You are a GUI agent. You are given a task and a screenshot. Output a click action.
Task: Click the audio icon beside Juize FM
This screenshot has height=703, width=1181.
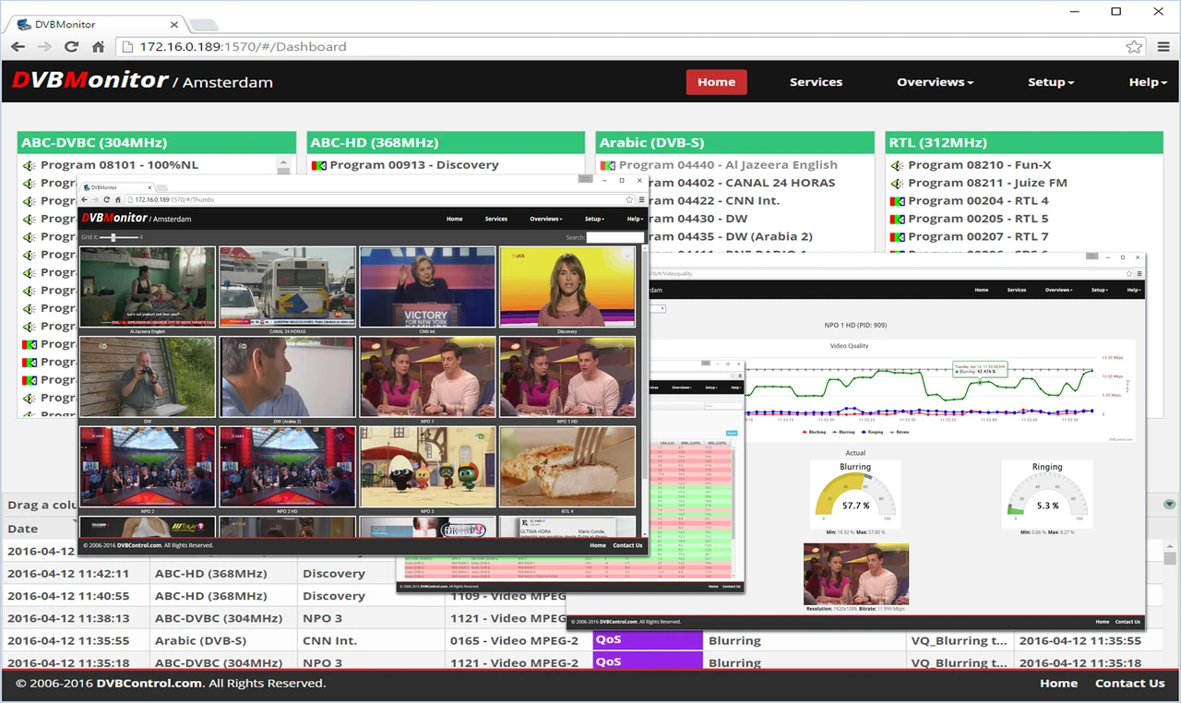pyautogui.click(x=897, y=184)
